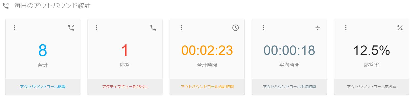Open three-dot menu on 平均時間 card
This screenshot has height=97, width=413.
pos(263,28)
